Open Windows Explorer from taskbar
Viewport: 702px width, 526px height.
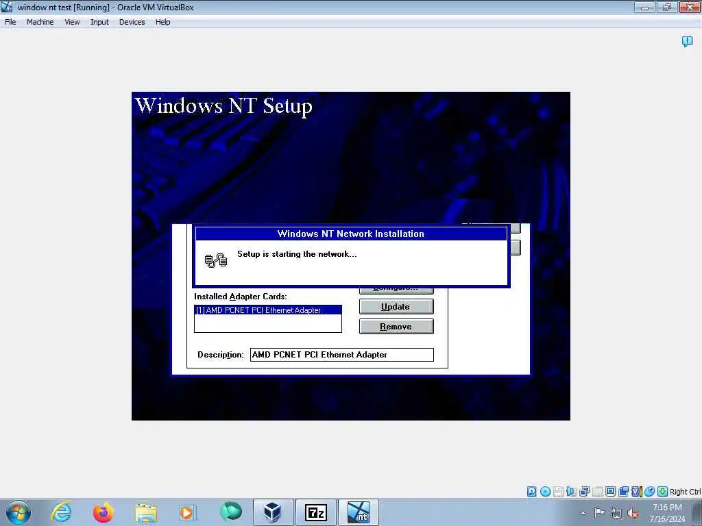click(146, 512)
